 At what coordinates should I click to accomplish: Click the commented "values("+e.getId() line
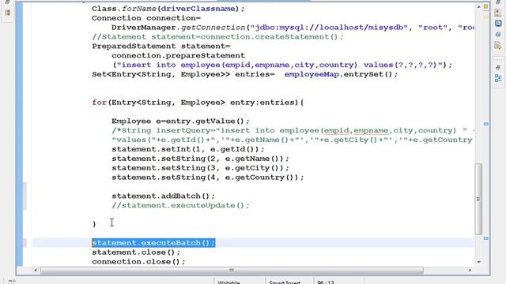point(292,140)
